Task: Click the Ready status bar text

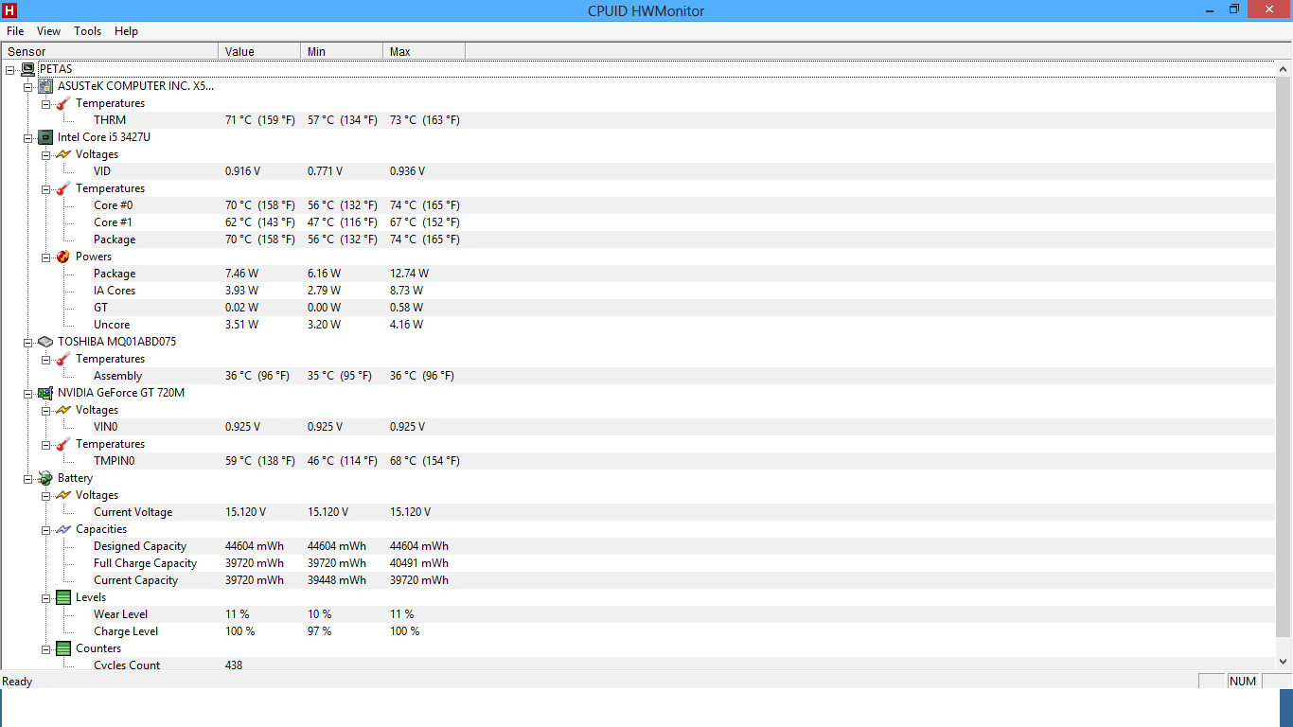Action: 17,682
